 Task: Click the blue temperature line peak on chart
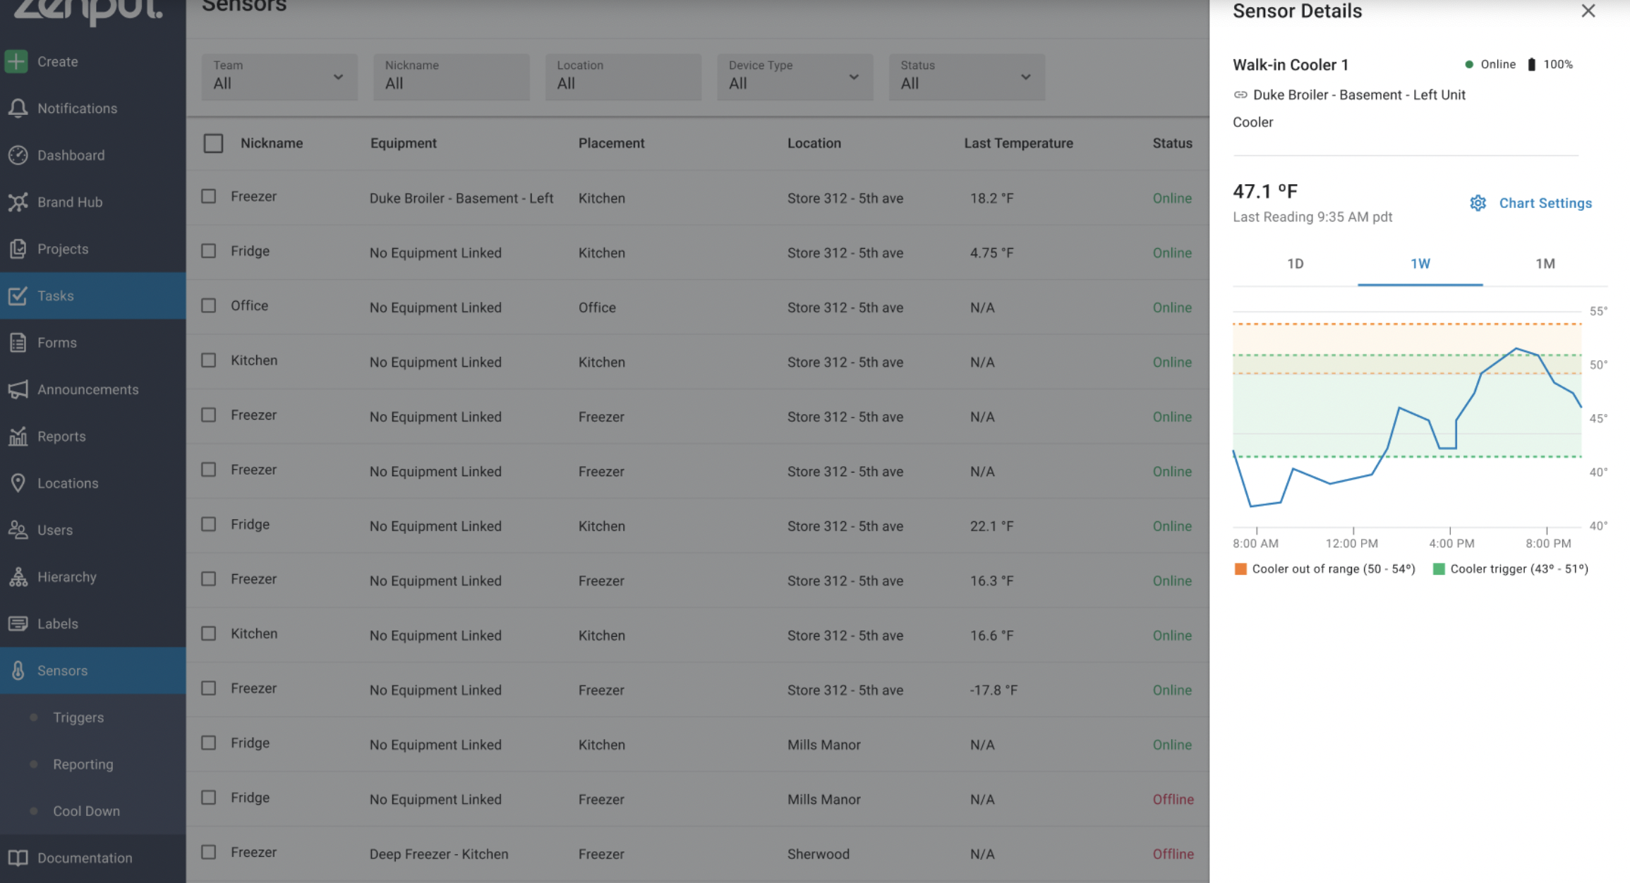click(x=1516, y=348)
